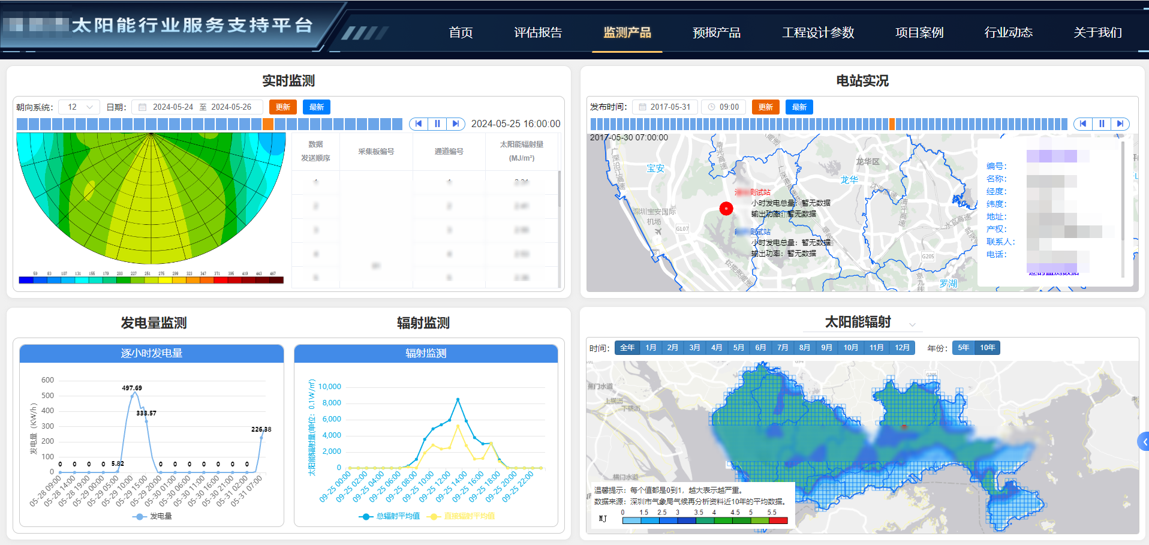Viewport: 1149px width, 545px height.
Task: Select 6月 month filter
Action: pyautogui.click(x=760, y=348)
